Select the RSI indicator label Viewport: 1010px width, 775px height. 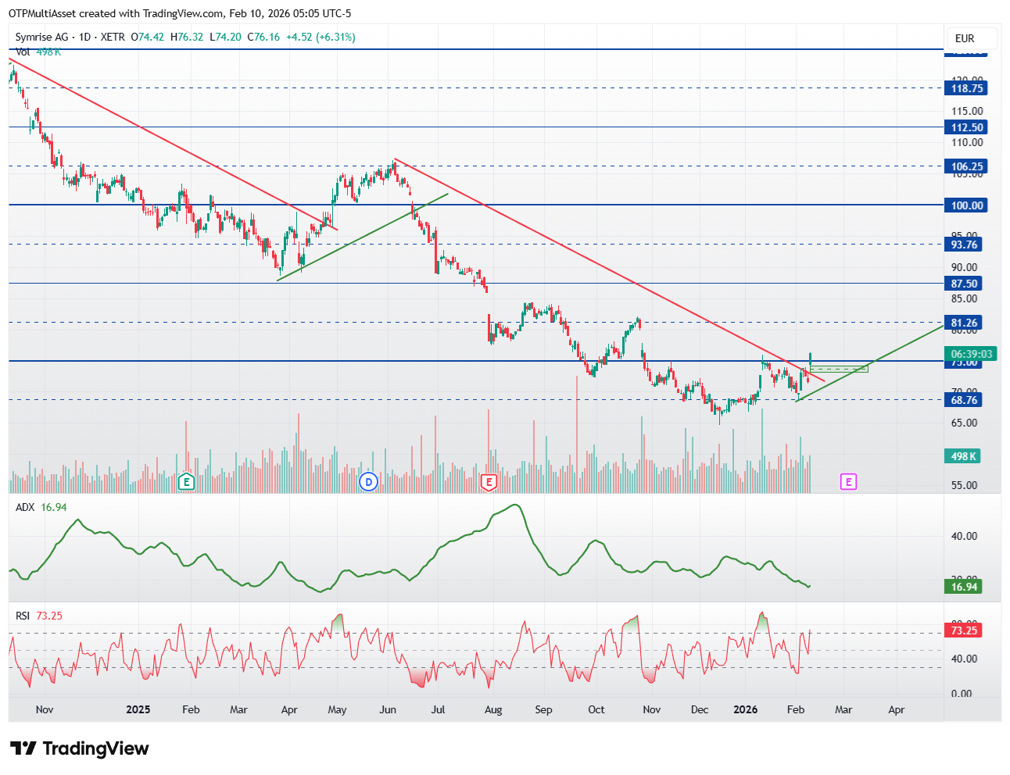[x=23, y=616]
